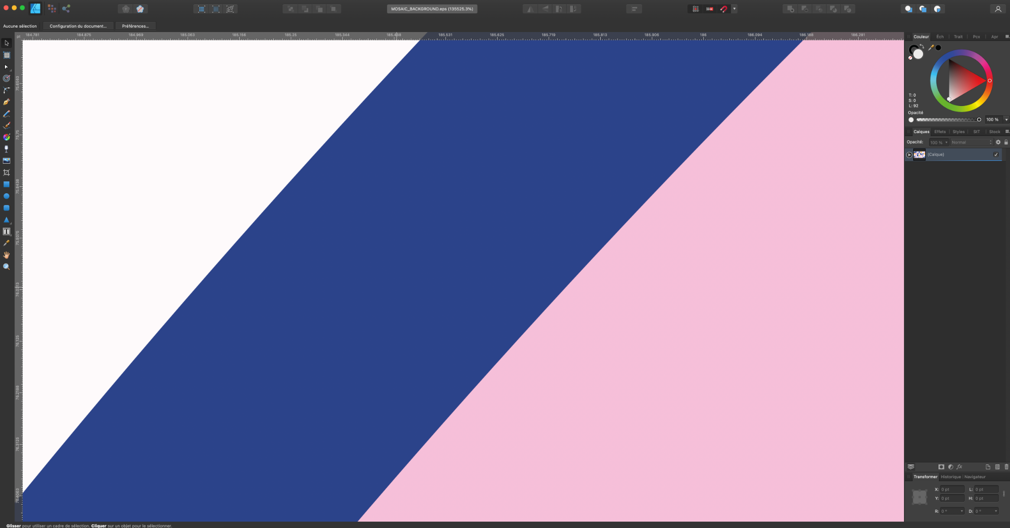Click the mask layer icon
The image size is (1010, 528).
tap(941, 467)
